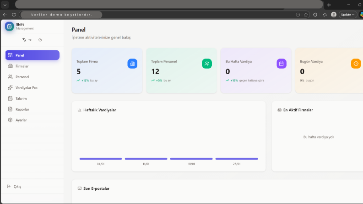Open Firmalar in the sidebar
Screen dimensions: 363x204
coord(32,66)
